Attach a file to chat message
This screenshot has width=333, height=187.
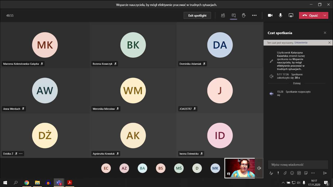click(285, 173)
